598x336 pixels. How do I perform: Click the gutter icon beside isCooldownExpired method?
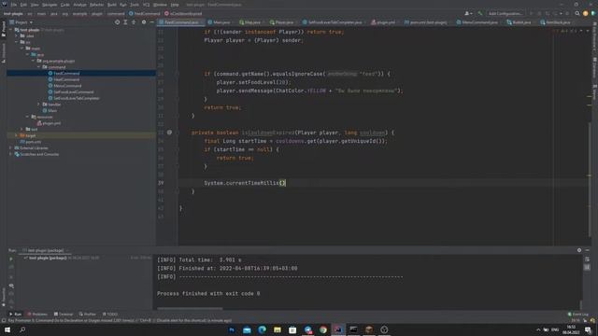169,133
